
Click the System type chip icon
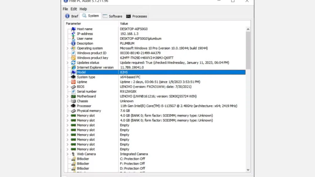[x=73, y=77]
